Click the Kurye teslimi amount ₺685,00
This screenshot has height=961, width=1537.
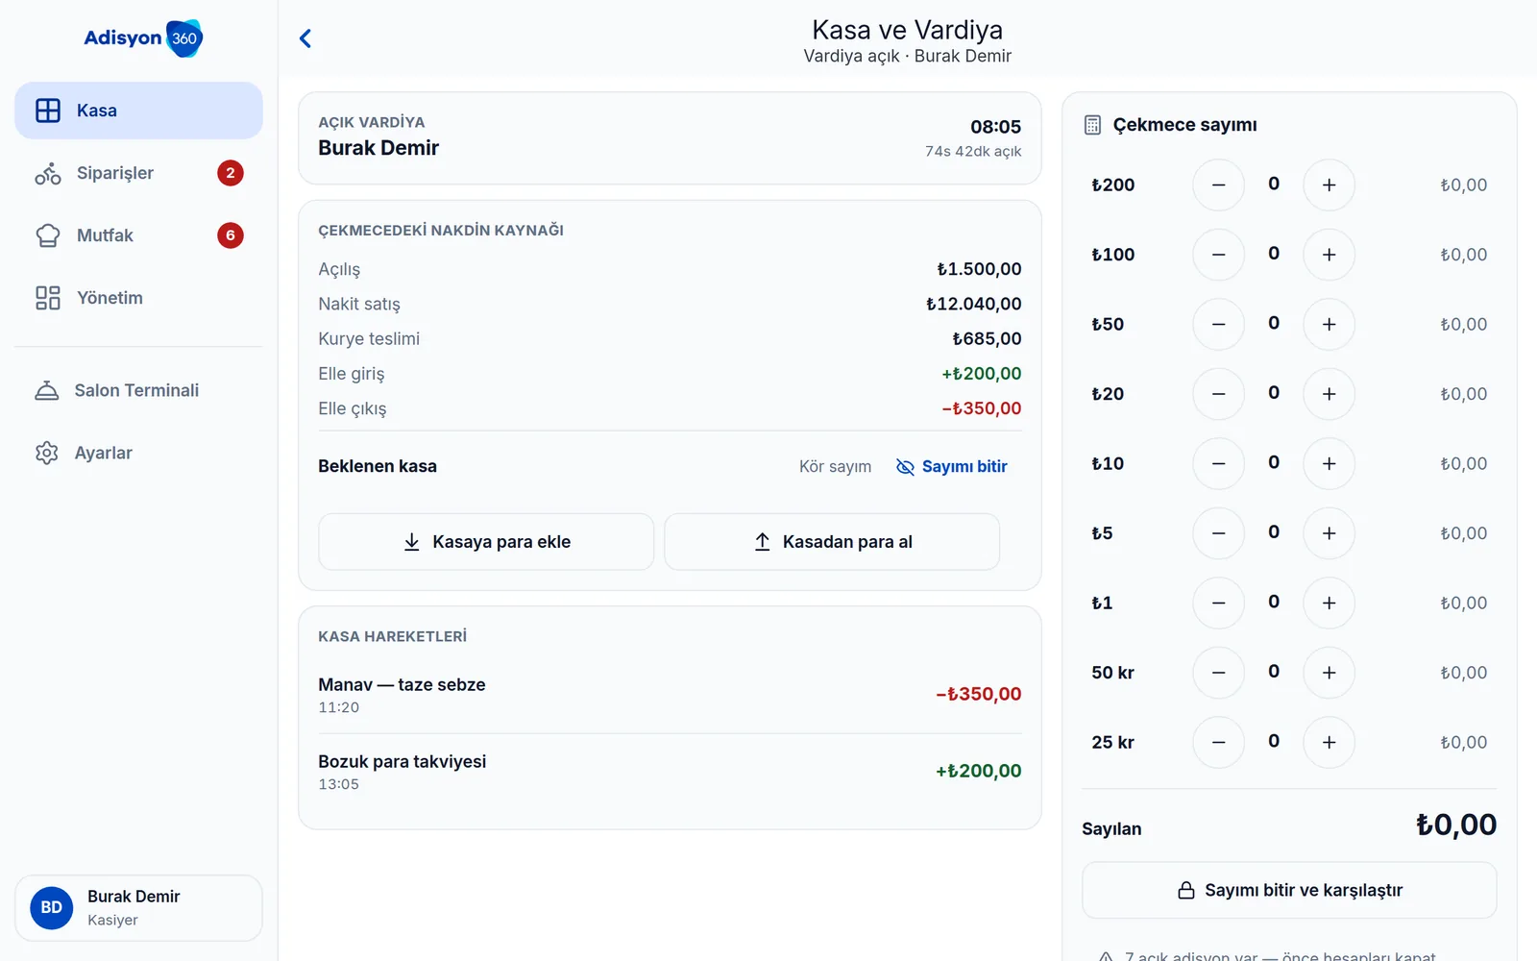[988, 338]
